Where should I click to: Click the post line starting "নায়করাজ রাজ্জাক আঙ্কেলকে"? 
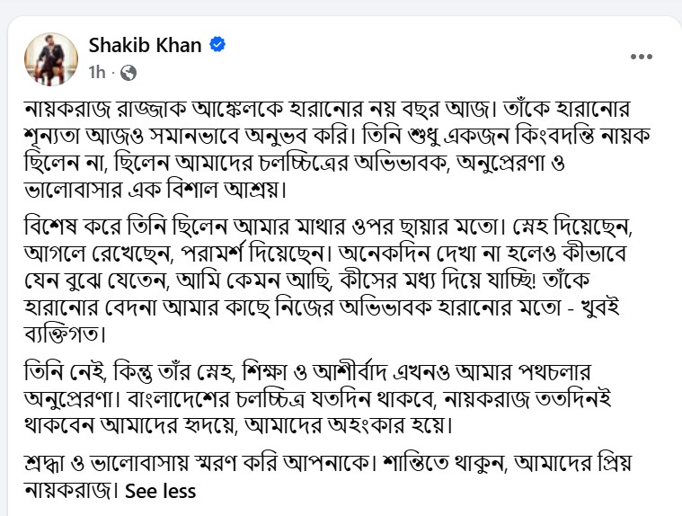click(327, 109)
